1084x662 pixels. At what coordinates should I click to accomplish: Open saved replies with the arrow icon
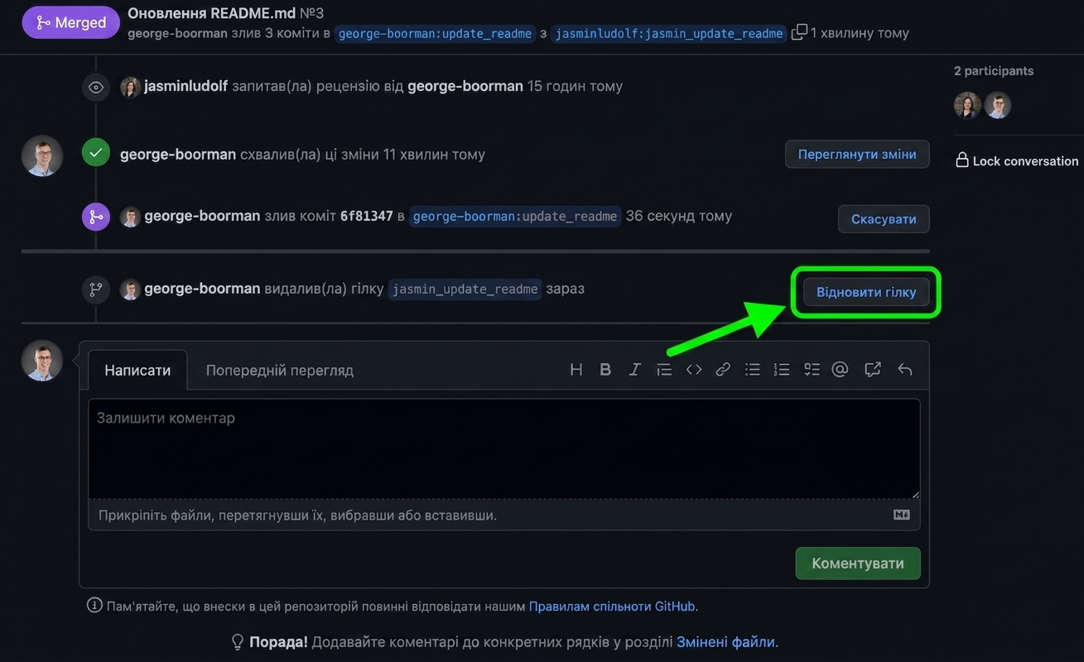[905, 370]
